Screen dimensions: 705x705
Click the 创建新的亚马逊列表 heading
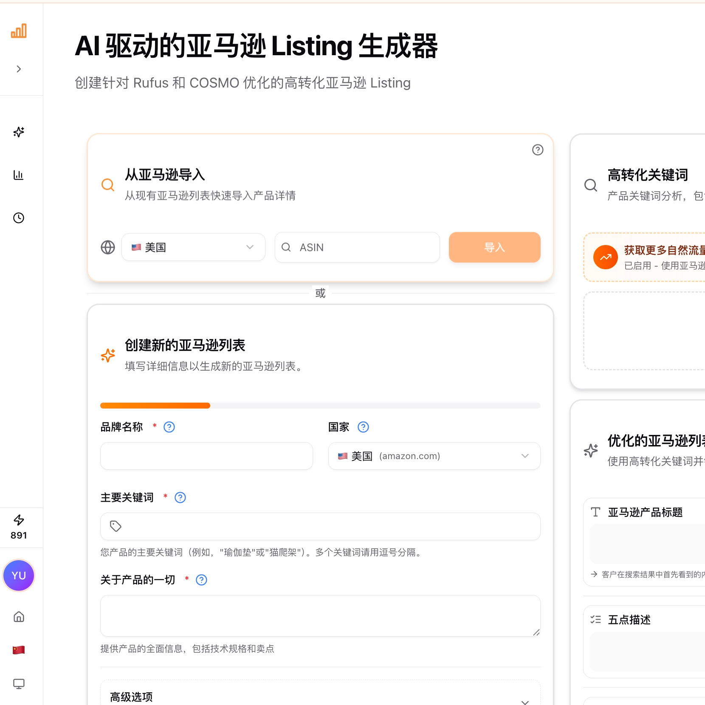point(185,345)
